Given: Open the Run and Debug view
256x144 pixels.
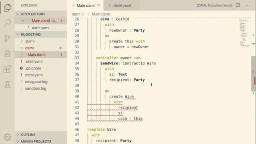Looking at the screenshot, I should 7,54.
